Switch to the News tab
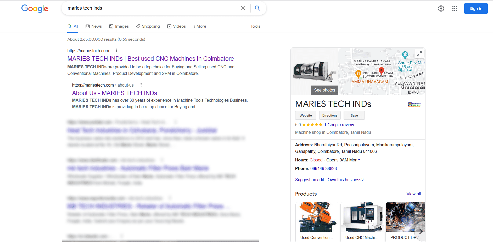 click(94, 26)
